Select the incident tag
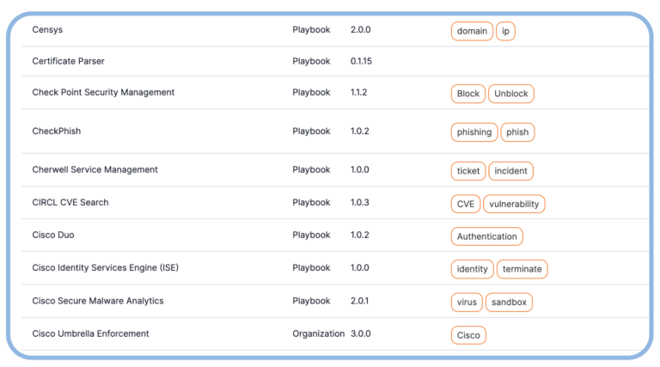Image resolution: width=660 pixels, height=367 pixels. pyautogui.click(x=511, y=171)
